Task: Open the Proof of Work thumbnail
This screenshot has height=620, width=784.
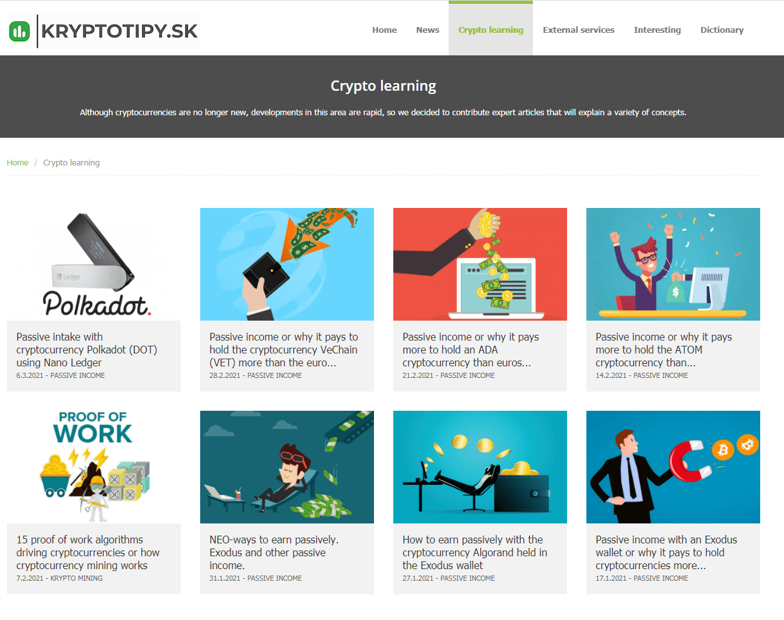Action: [x=94, y=467]
